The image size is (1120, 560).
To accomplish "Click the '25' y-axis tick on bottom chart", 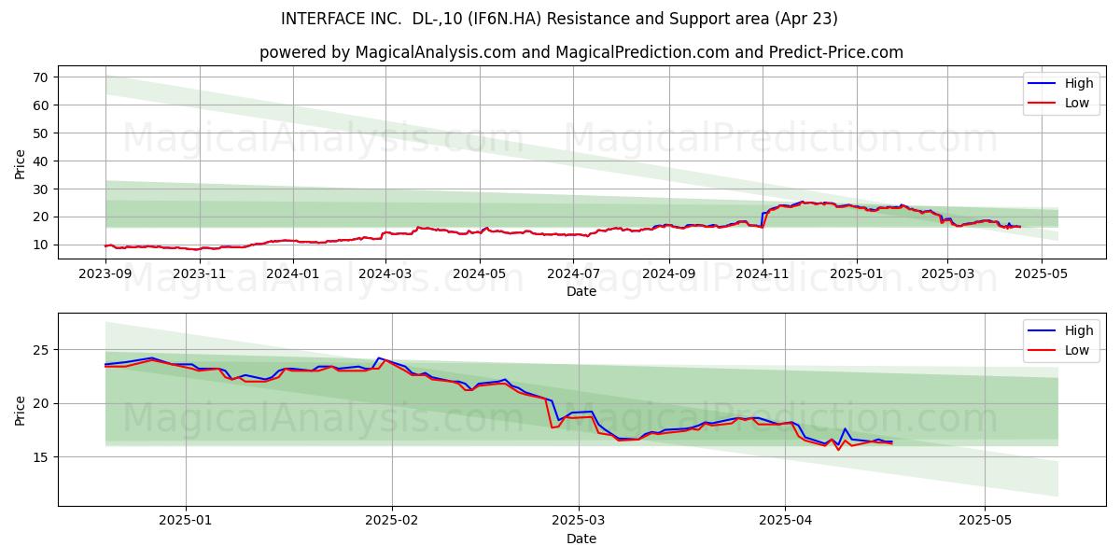I will [43, 350].
